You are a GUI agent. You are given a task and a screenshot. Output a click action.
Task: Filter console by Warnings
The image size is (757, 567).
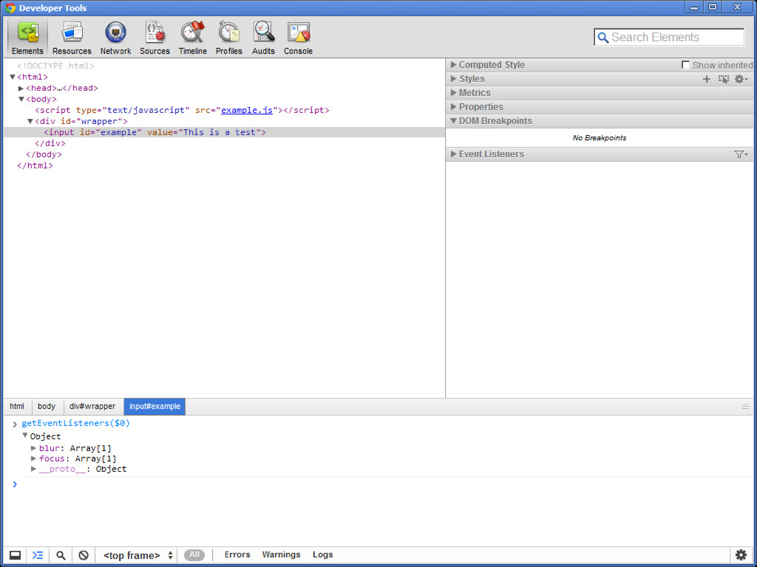pyautogui.click(x=281, y=554)
